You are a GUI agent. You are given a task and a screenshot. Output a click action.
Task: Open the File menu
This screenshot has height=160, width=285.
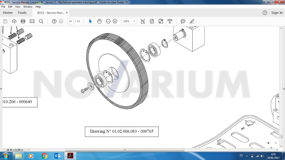3,7
